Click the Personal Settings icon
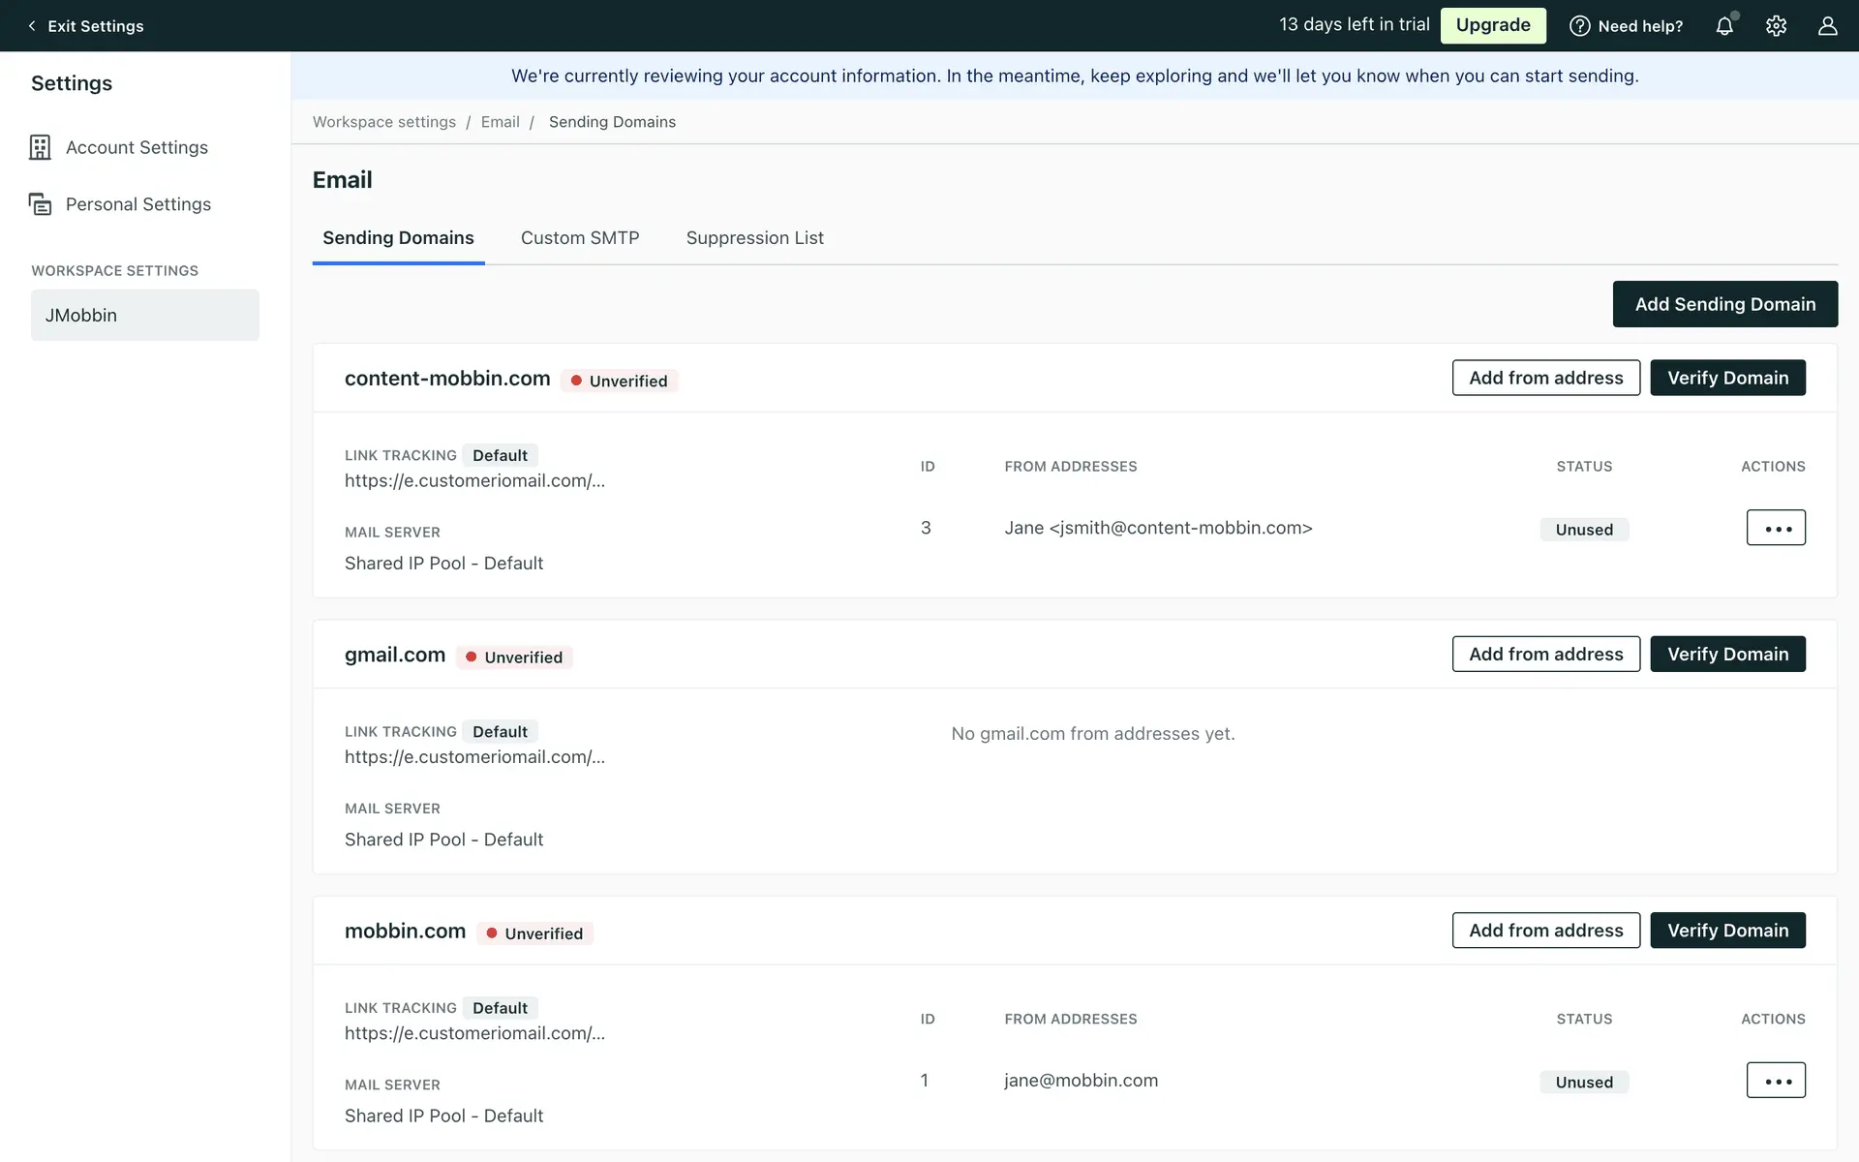Image resolution: width=1859 pixels, height=1162 pixels. (x=40, y=204)
